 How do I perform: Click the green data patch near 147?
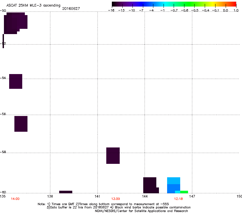[x=184, y=192]
